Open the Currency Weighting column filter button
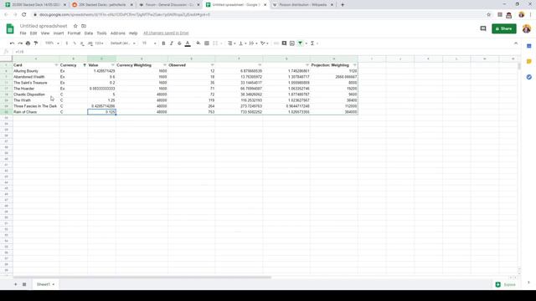The image size is (536, 301). (165, 65)
